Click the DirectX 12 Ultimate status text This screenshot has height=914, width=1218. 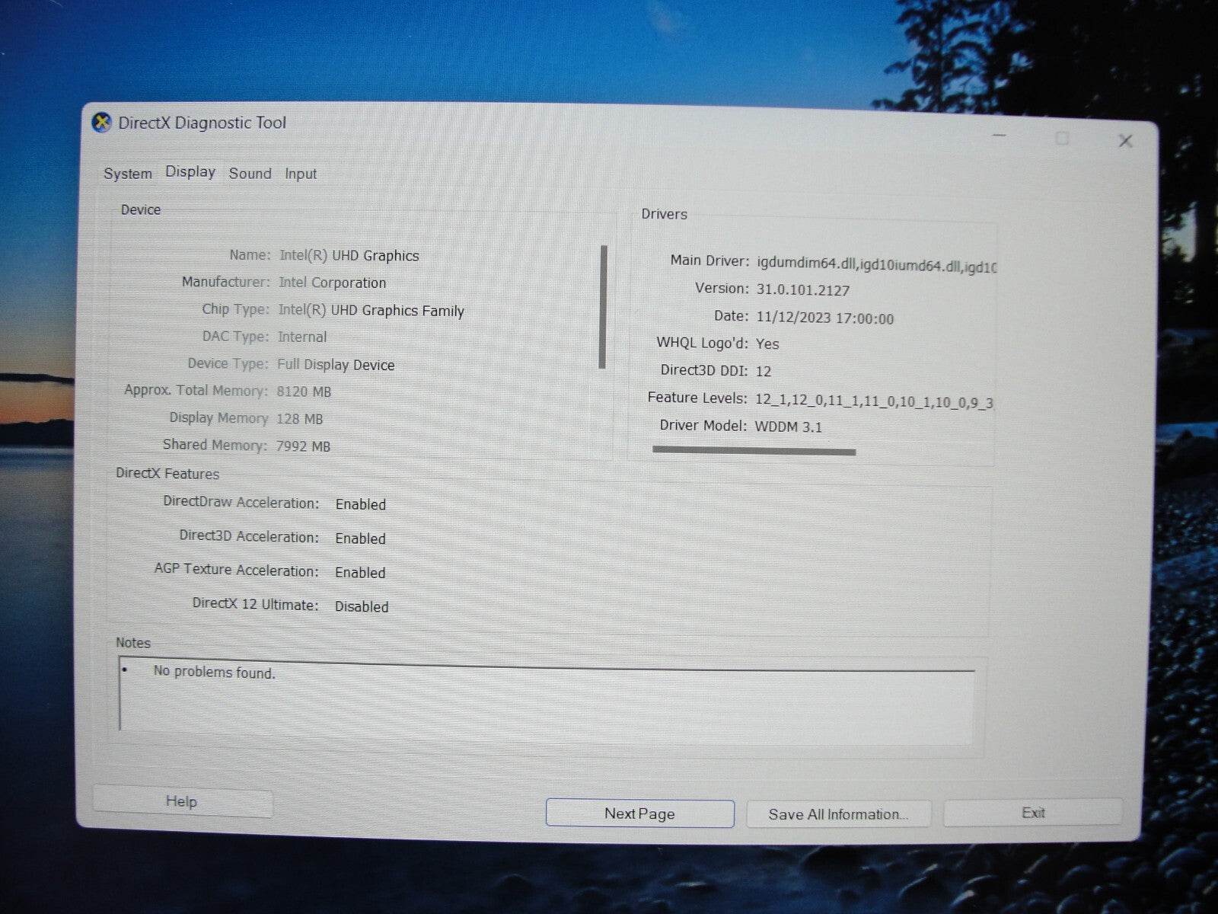coord(361,606)
